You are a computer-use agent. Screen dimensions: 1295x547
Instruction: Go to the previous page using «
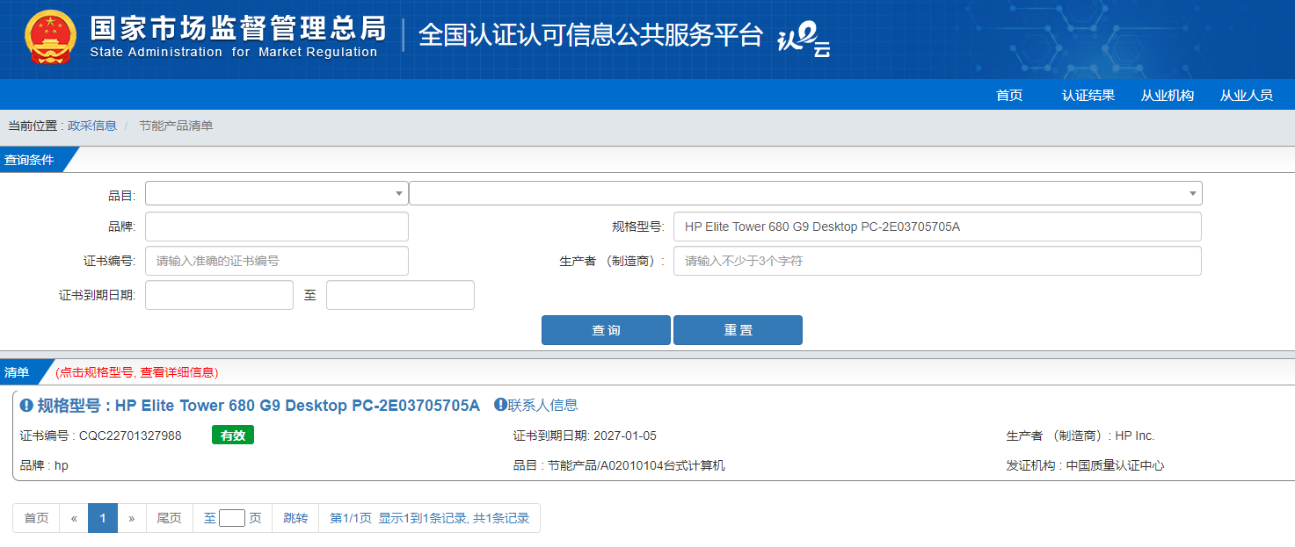click(x=74, y=518)
